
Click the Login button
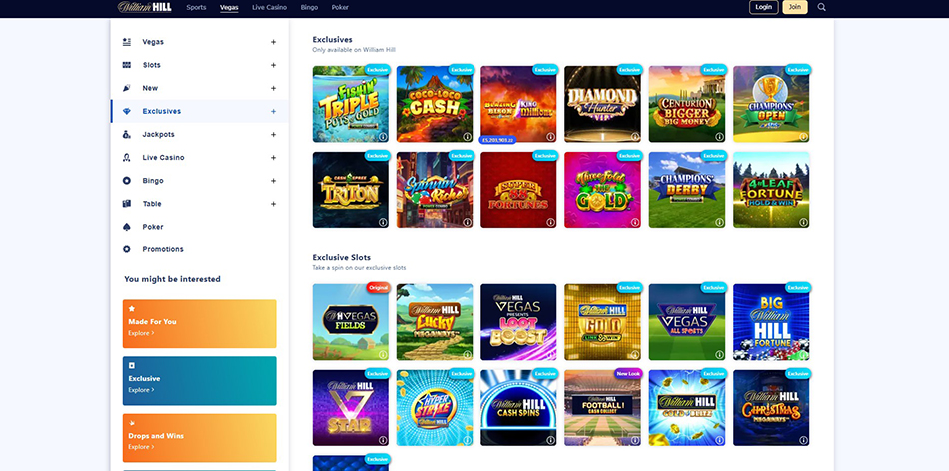(x=764, y=7)
